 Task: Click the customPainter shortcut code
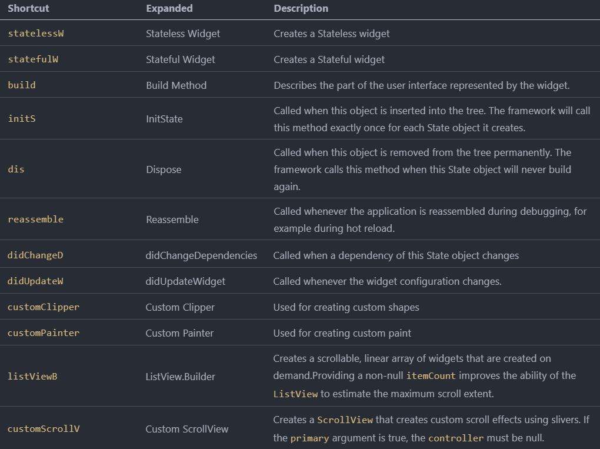pos(44,333)
